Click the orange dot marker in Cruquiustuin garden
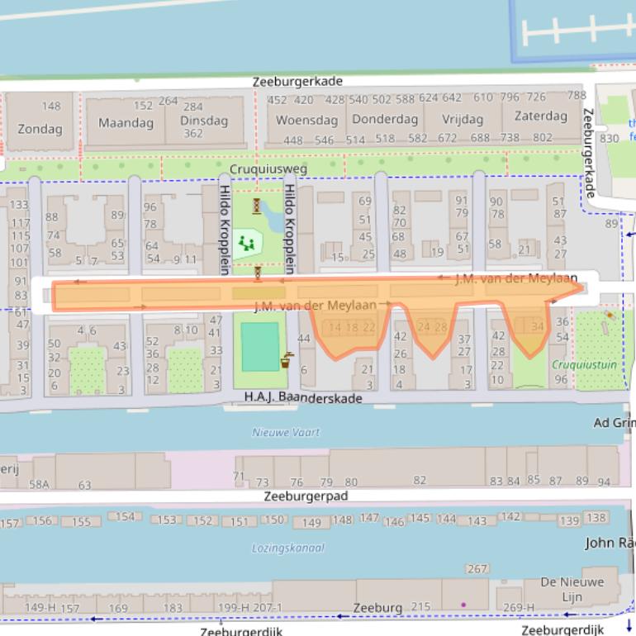The width and height of the screenshot is (636, 636). 610,315
